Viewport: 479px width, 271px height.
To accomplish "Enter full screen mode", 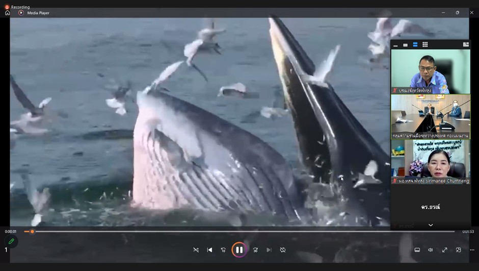I will [x=444, y=250].
